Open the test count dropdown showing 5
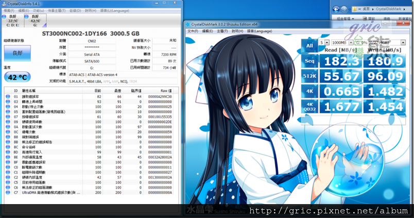414x218 pixels. [324, 43]
